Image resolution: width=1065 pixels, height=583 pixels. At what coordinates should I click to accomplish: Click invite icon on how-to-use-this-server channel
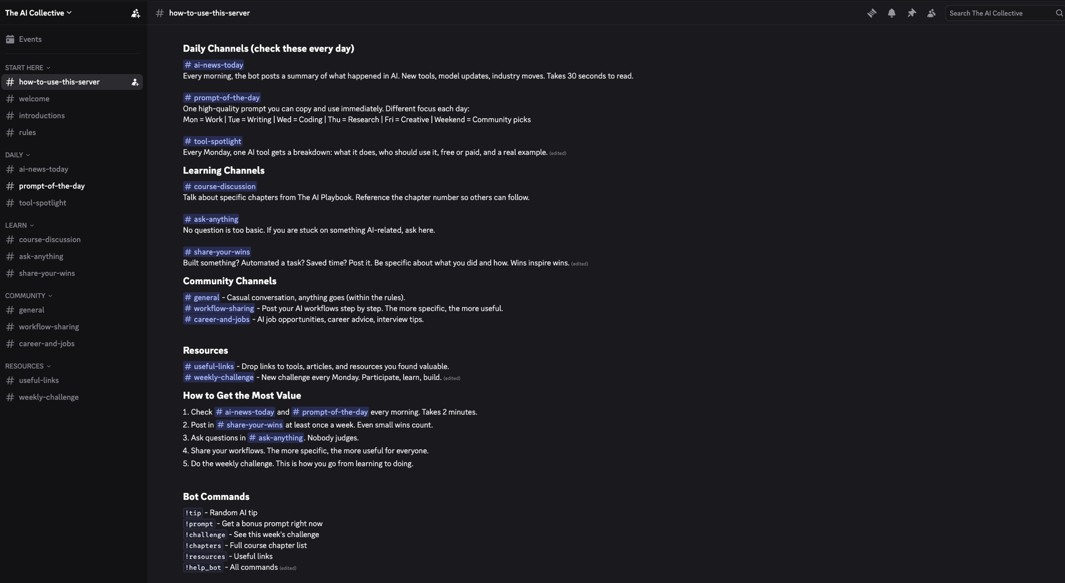135,82
